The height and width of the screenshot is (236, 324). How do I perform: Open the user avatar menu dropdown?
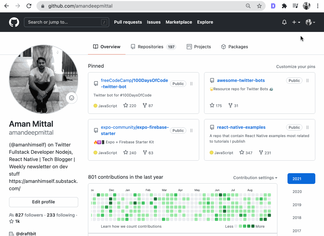310,22
